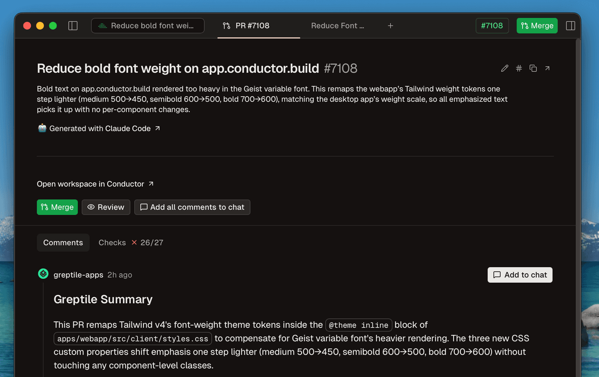The width and height of the screenshot is (599, 377).
Task: Click the Review button
Action: tap(106, 207)
